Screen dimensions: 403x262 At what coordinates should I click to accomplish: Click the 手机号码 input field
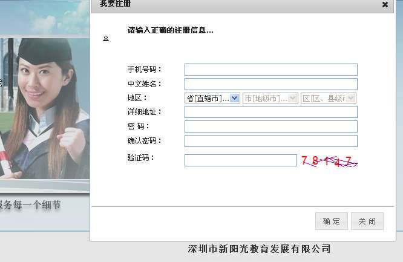pyautogui.click(x=270, y=70)
